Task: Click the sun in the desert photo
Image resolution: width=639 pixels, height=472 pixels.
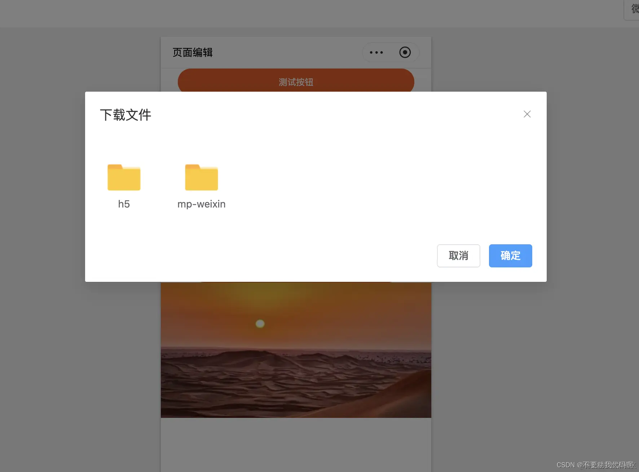Action: pos(260,323)
